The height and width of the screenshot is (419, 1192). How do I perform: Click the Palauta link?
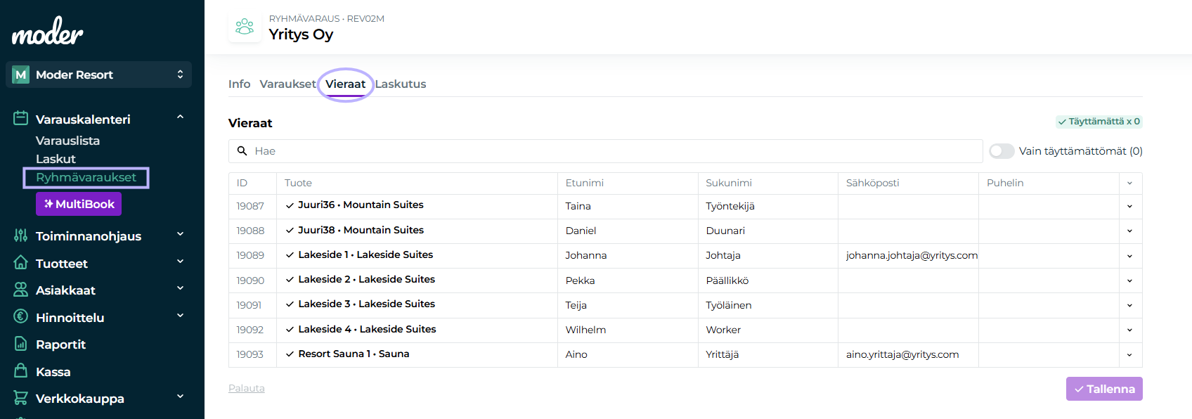click(247, 388)
